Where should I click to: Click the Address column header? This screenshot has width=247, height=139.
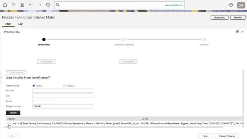[x=11, y=119]
